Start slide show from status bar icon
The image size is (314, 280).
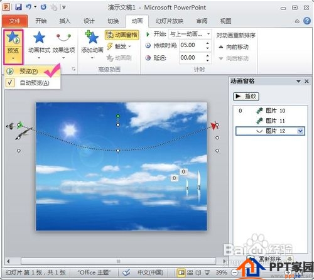[207, 273]
